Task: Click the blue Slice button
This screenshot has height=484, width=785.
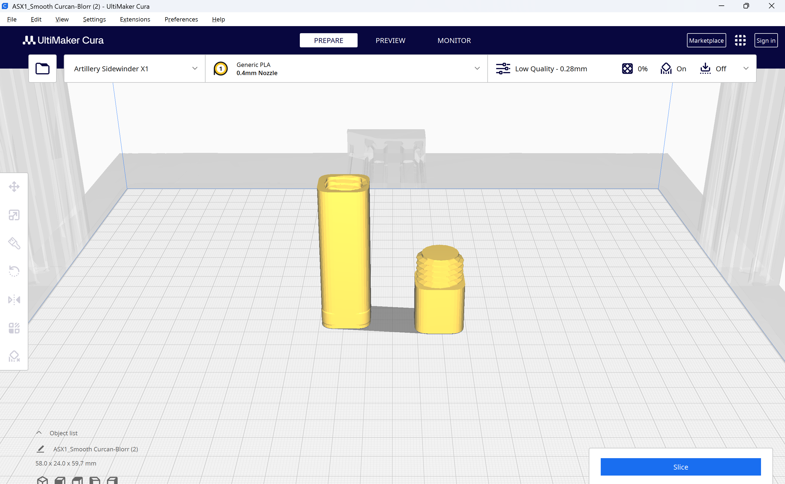Action: coord(680,467)
